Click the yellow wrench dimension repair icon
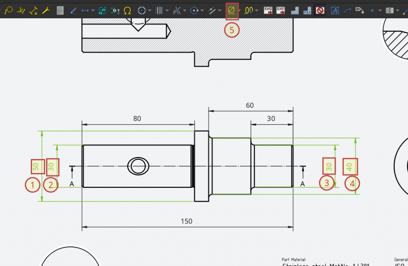Screen dimensions: 408x266 46,10
